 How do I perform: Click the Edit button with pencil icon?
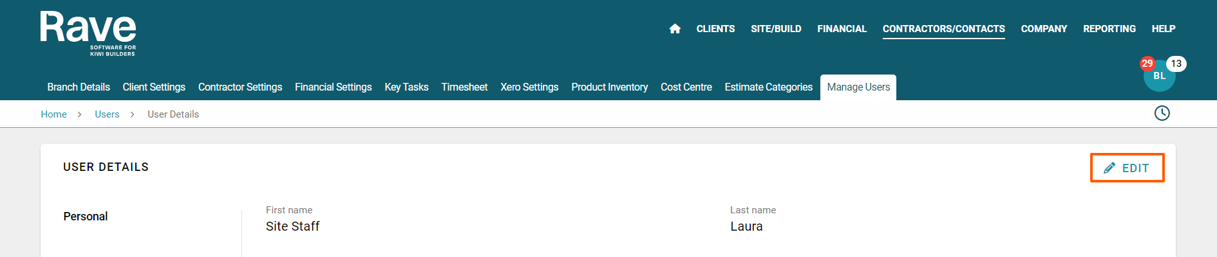1127,168
